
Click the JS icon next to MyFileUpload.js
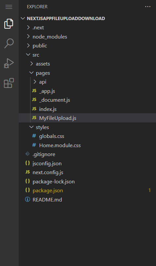coord(34,118)
